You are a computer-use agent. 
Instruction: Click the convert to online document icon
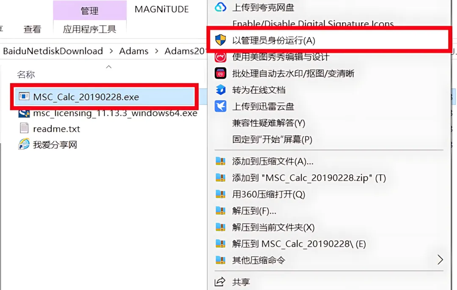(220, 90)
